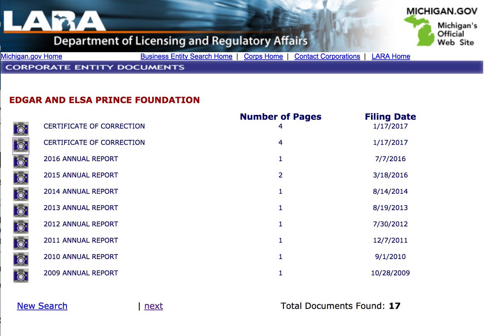
Task: Click the 2010 ANNUAL REPORT text
Action: (x=81, y=257)
